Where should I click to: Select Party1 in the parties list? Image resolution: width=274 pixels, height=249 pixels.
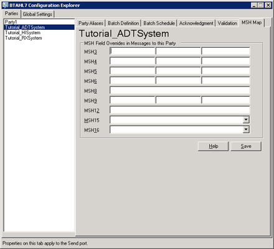coord(39,22)
